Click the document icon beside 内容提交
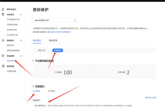 3,14
